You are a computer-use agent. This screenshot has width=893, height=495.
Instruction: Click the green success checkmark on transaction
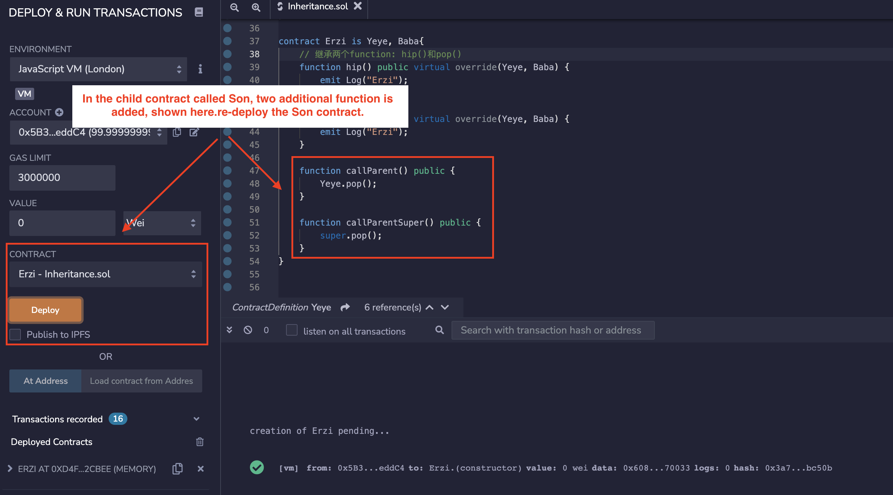pyautogui.click(x=257, y=468)
